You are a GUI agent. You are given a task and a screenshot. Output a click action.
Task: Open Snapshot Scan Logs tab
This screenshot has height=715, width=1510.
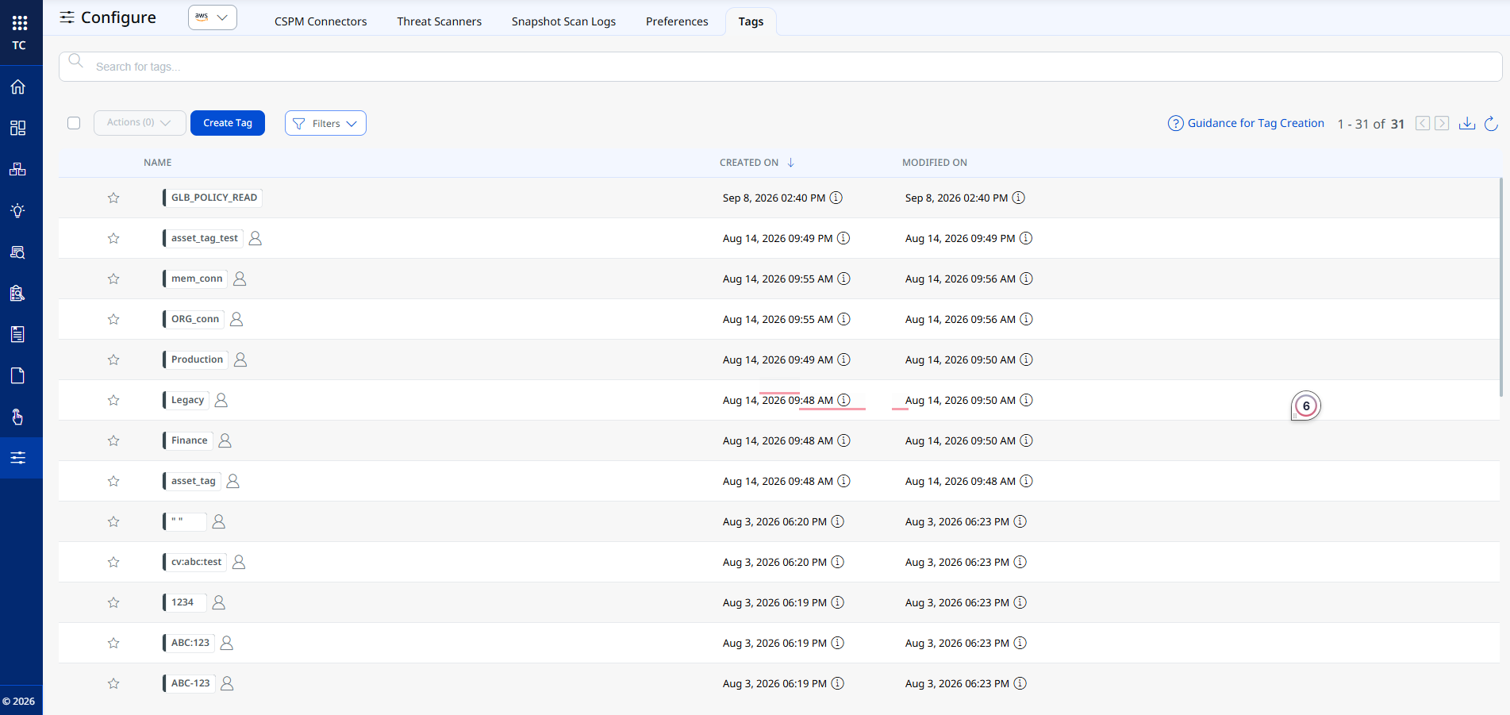click(563, 21)
